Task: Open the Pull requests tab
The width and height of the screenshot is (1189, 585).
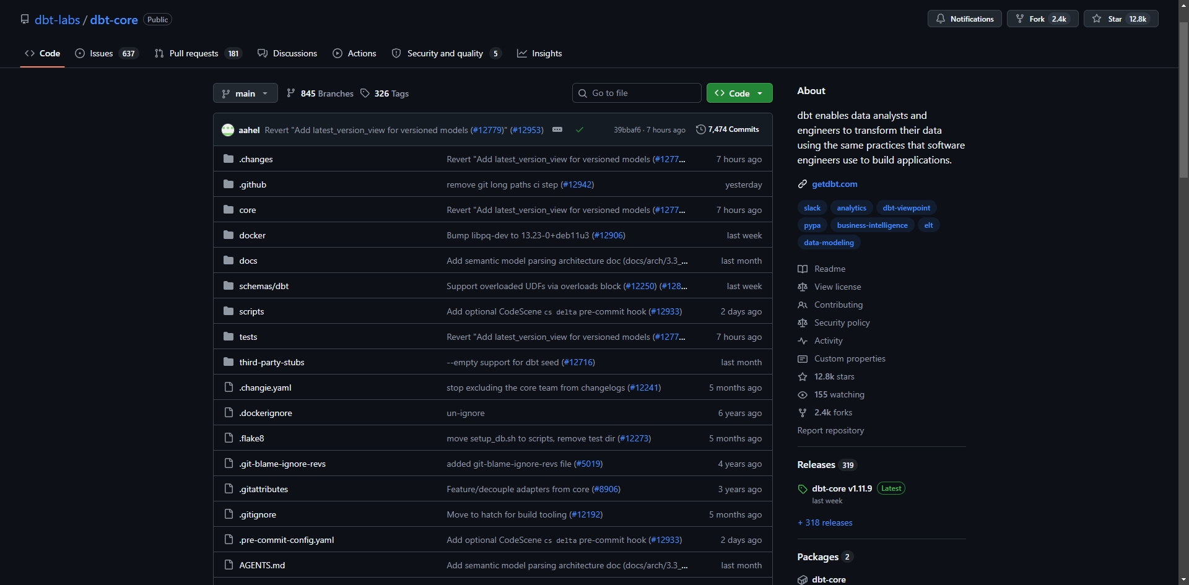Action: pos(197,53)
